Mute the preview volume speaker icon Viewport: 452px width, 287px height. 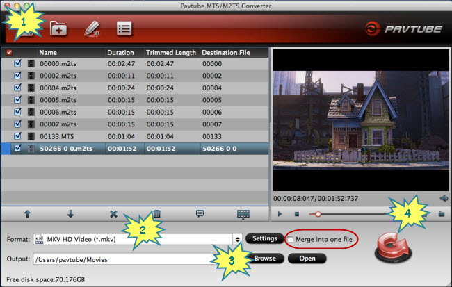coord(444,198)
